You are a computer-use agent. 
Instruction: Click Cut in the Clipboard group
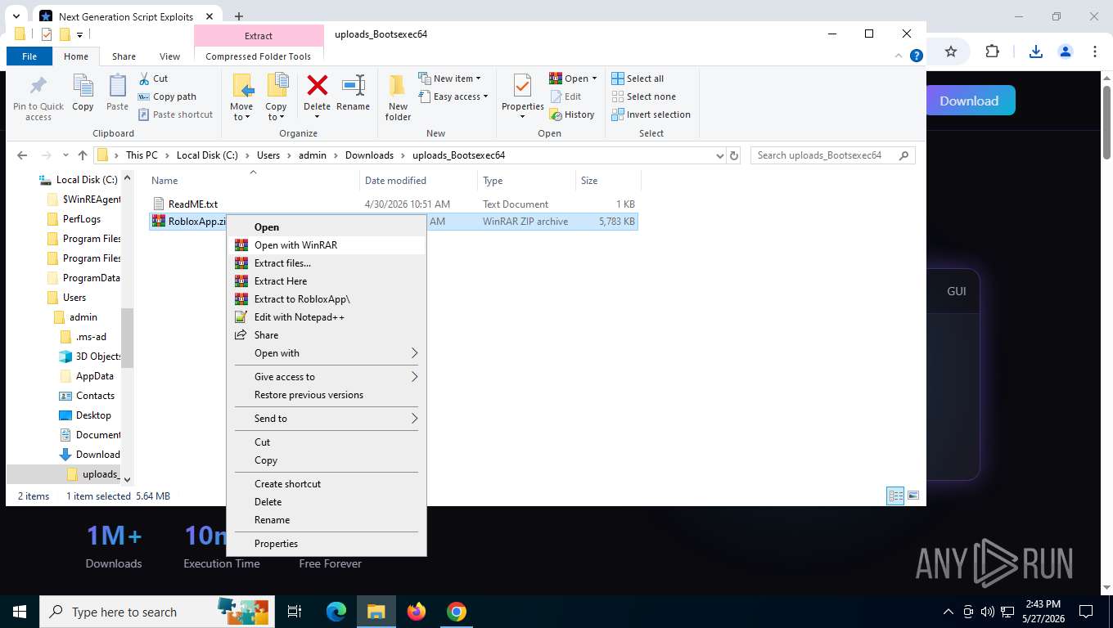click(x=153, y=78)
